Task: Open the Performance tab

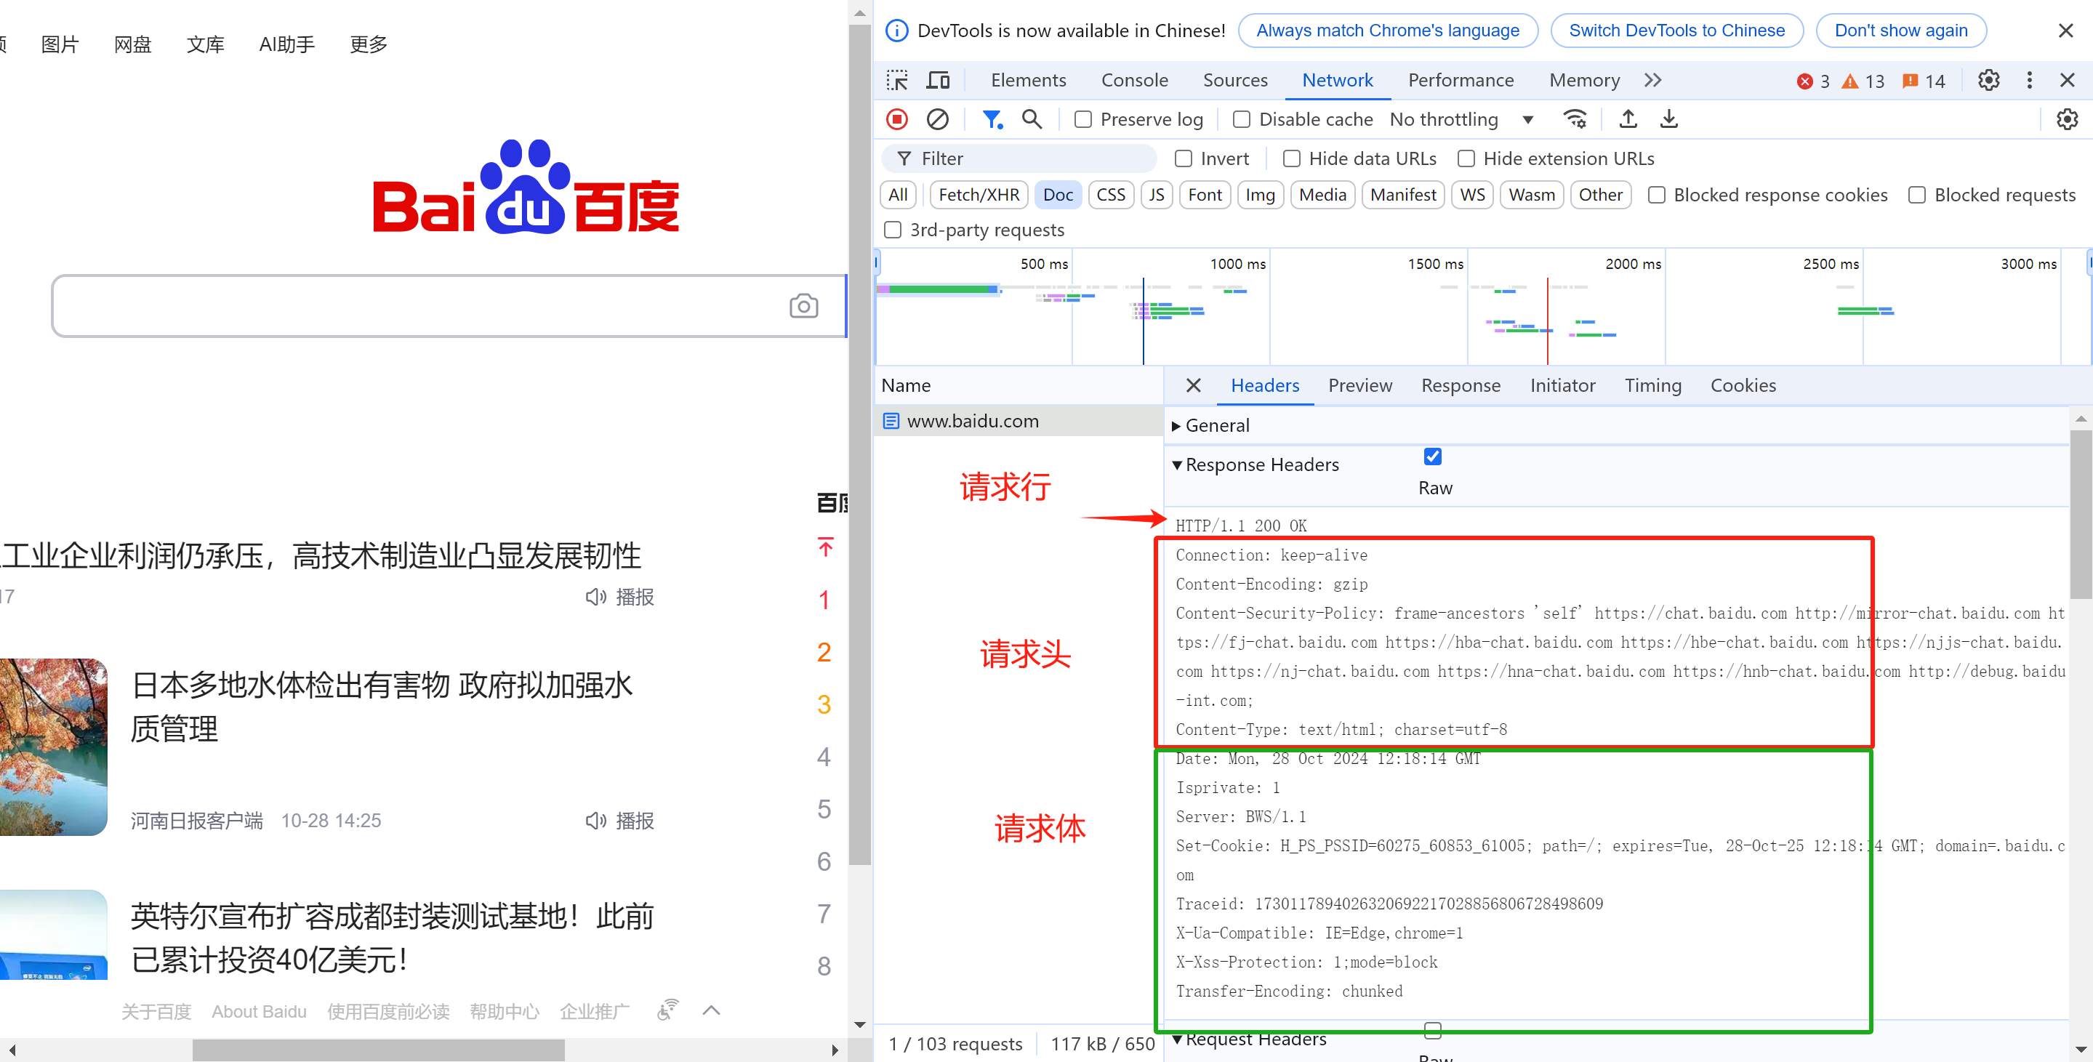Action: point(1461,80)
